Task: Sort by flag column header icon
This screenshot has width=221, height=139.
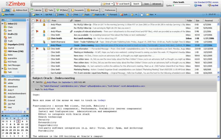Action: coord(37,21)
